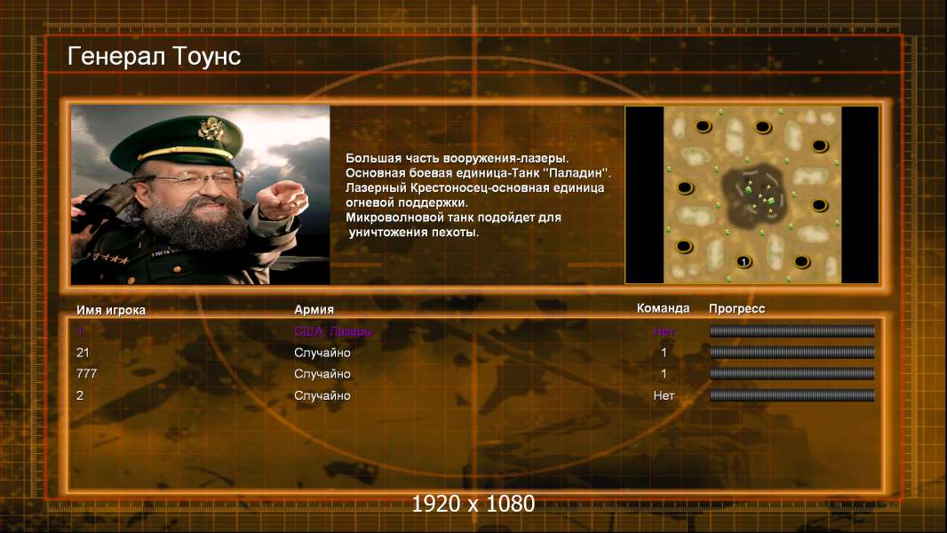947x533 pixels.
Task: Click progress bar of the США: Лазеры row
Action: tap(792, 330)
